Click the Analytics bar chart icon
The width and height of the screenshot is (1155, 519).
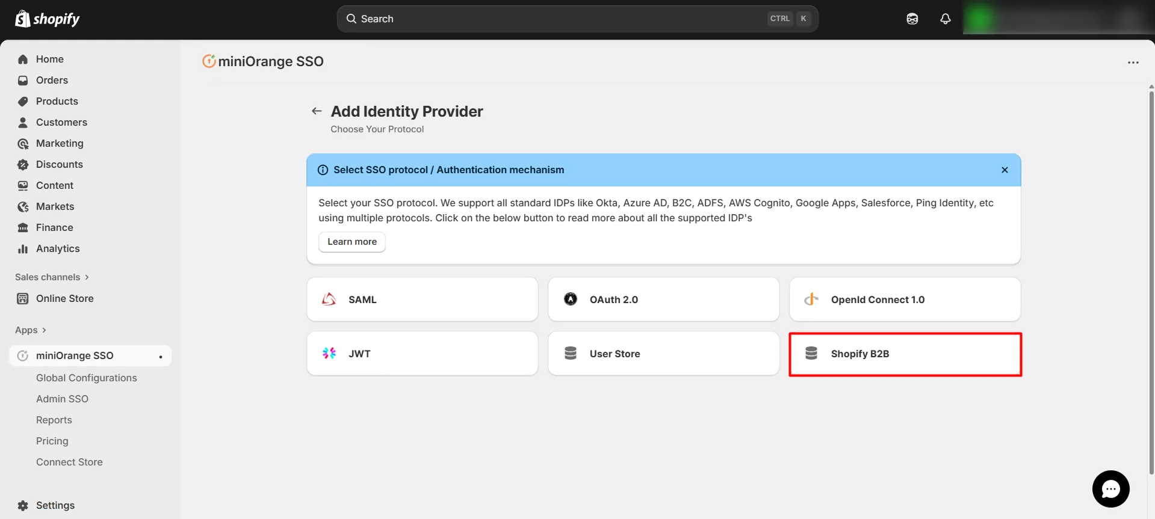pyautogui.click(x=23, y=248)
